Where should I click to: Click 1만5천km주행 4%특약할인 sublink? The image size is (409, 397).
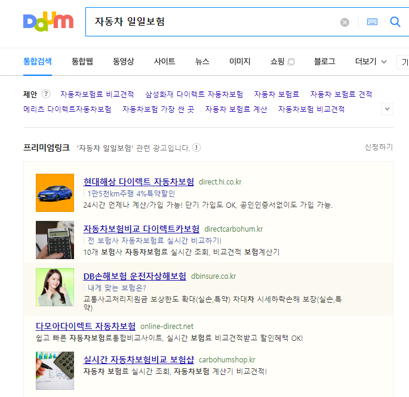pyautogui.click(x=131, y=193)
